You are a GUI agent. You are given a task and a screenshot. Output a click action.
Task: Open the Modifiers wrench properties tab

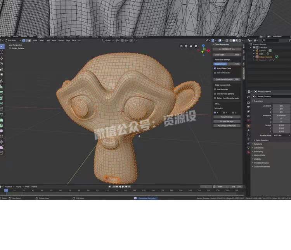[x=248, y=130]
